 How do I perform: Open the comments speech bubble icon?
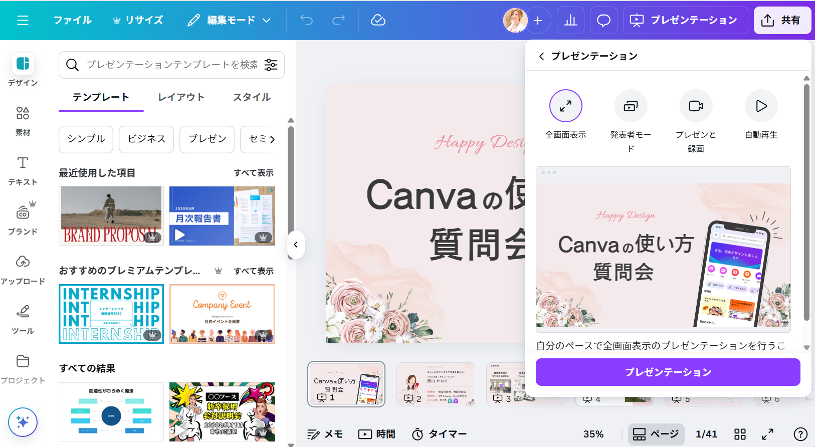click(x=603, y=21)
